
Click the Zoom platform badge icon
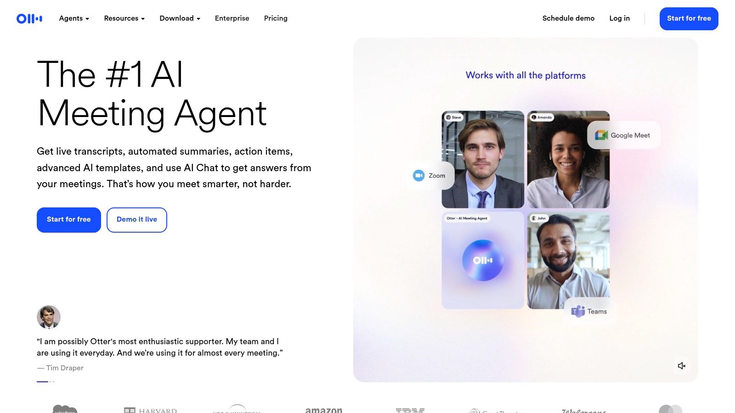(418, 175)
